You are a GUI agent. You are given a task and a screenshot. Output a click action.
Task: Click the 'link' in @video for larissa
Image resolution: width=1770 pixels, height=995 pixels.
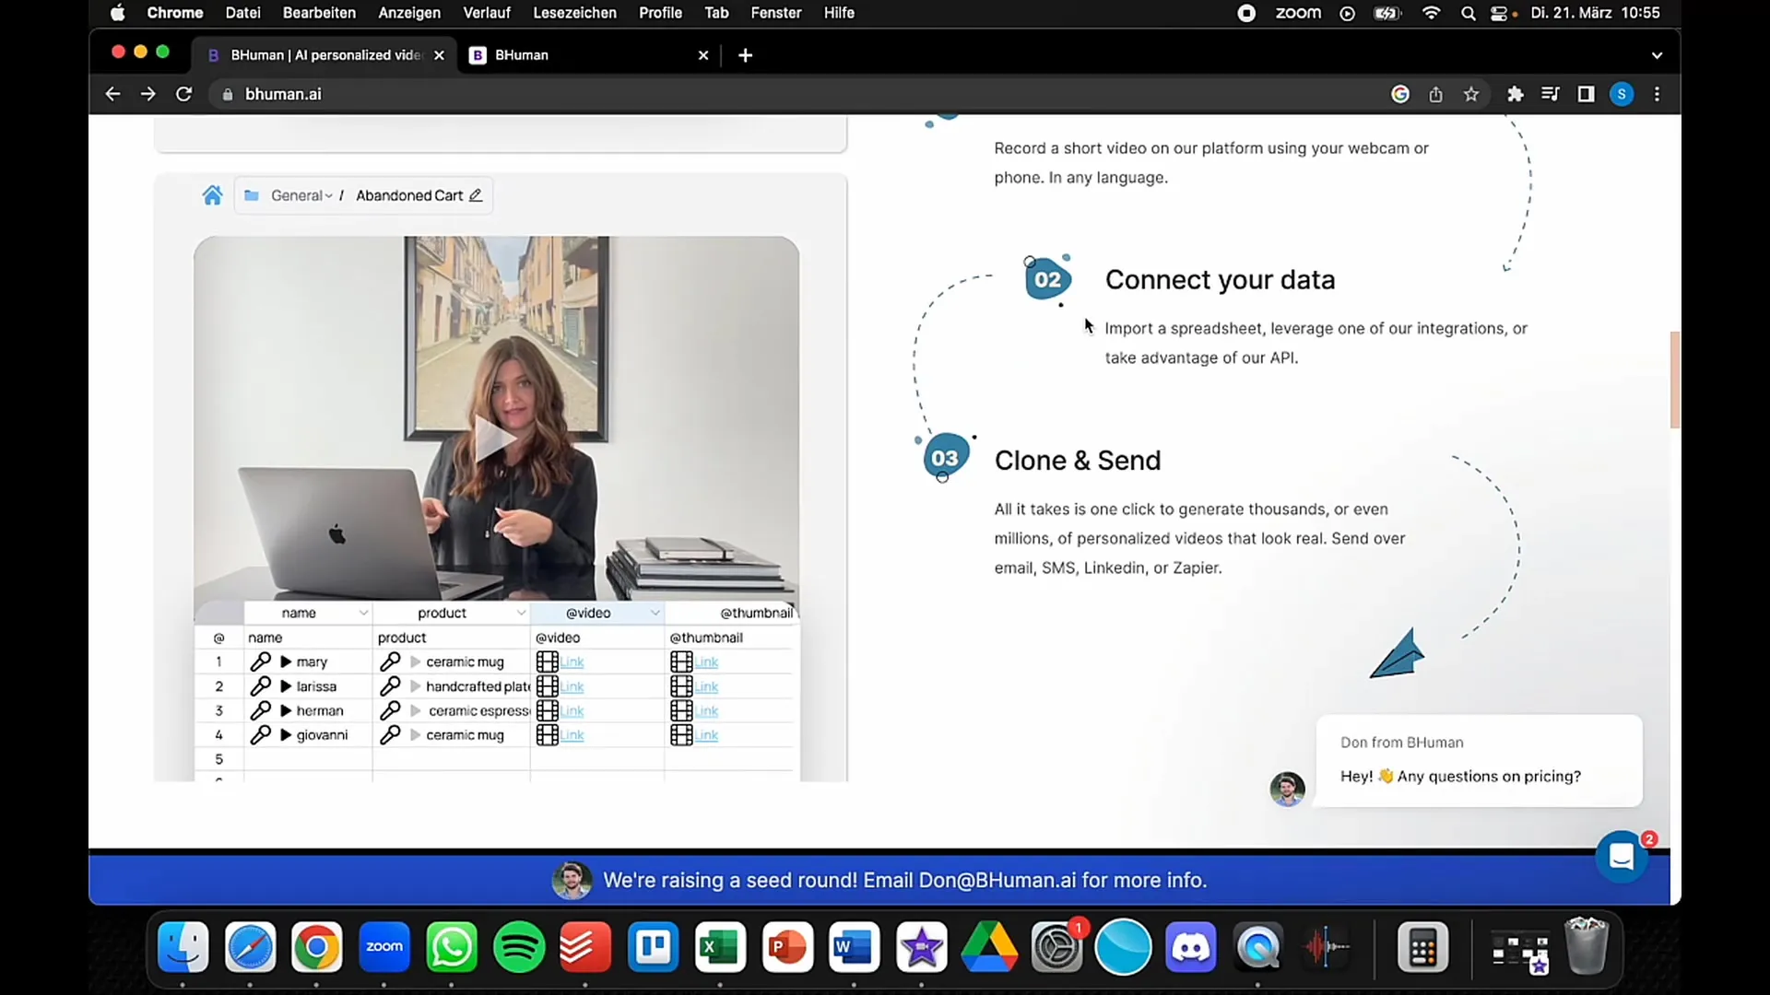(x=572, y=685)
